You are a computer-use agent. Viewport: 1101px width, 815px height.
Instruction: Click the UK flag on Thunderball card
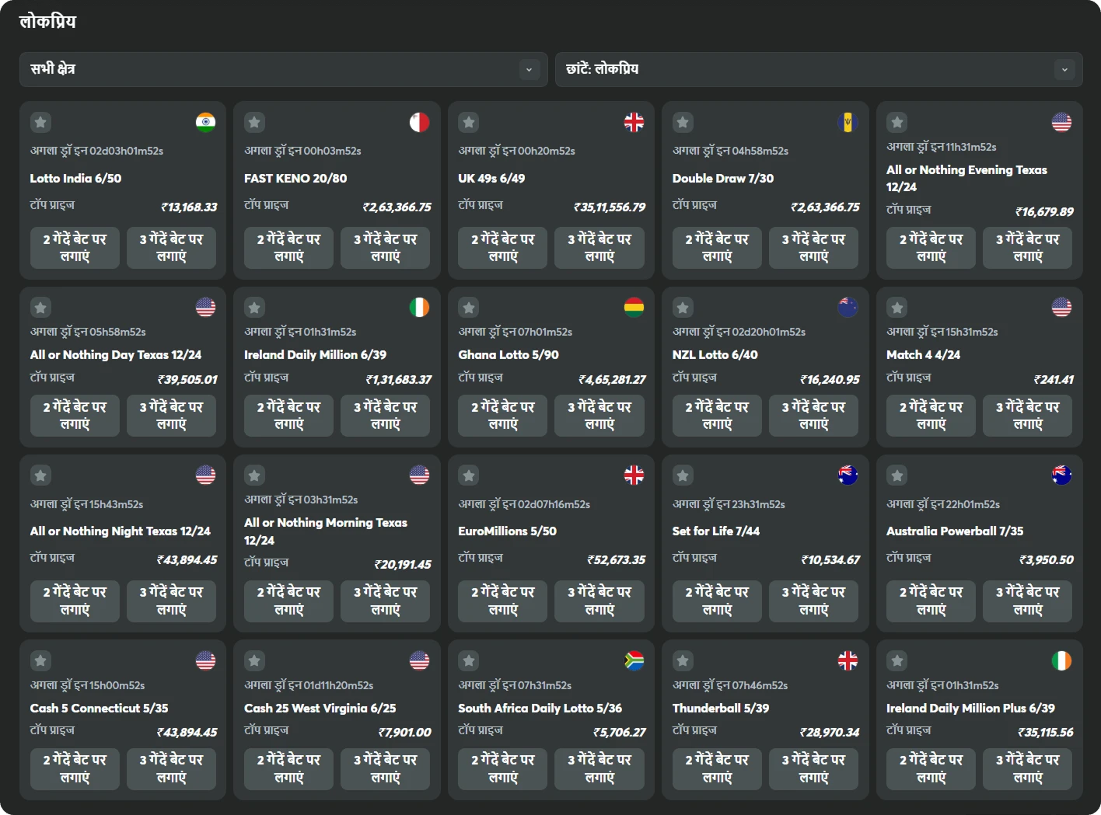(848, 660)
